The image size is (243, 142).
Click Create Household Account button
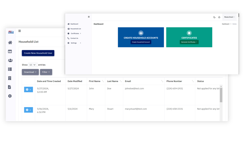coord(141,42)
